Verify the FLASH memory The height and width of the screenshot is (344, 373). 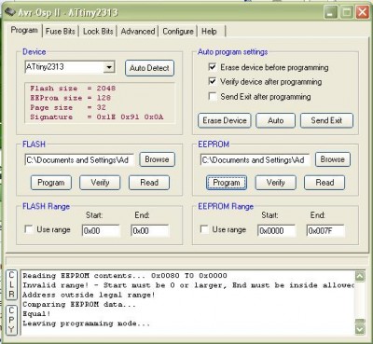coord(100,183)
